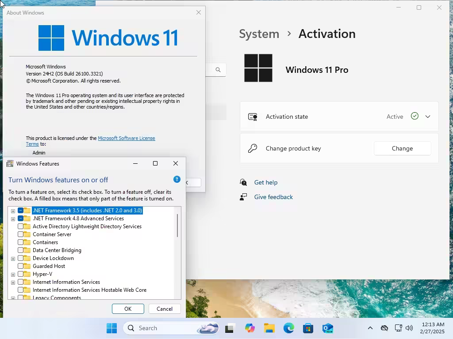The width and height of the screenshot is (453, 339).
Task: Check the IIS Hostable Web Core checkbox
Action: point(20,290)
